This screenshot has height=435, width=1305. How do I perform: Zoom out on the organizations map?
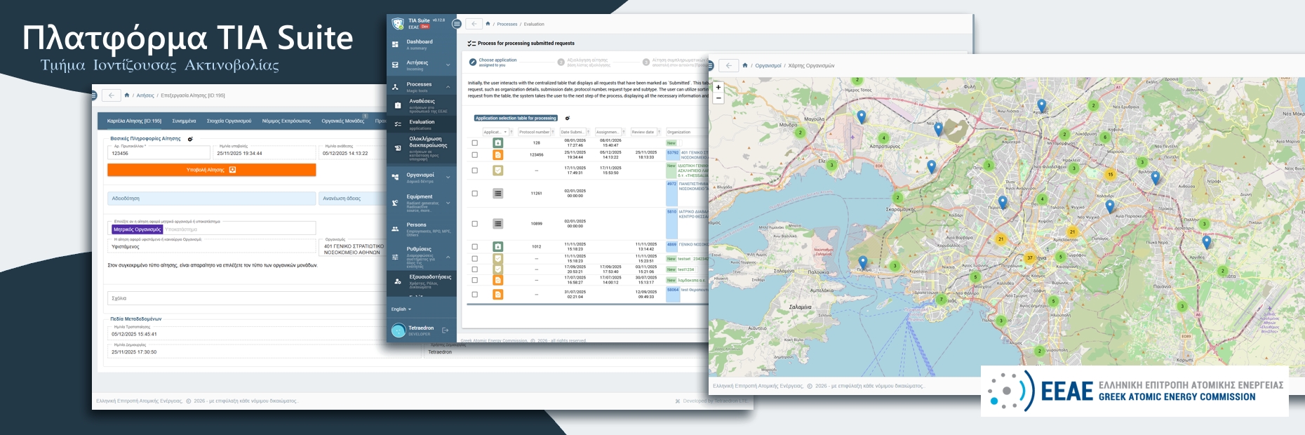[718, 98]
